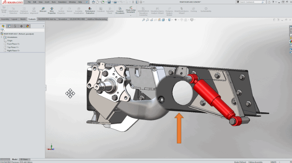
Task: Open Display Style options in view toolbar
Action: click(169, 20)
